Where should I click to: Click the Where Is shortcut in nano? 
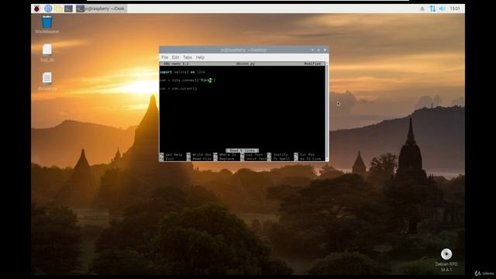[225, 155]
